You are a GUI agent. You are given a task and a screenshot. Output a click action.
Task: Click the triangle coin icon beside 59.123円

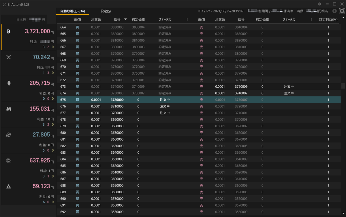(x=8, y=186)
